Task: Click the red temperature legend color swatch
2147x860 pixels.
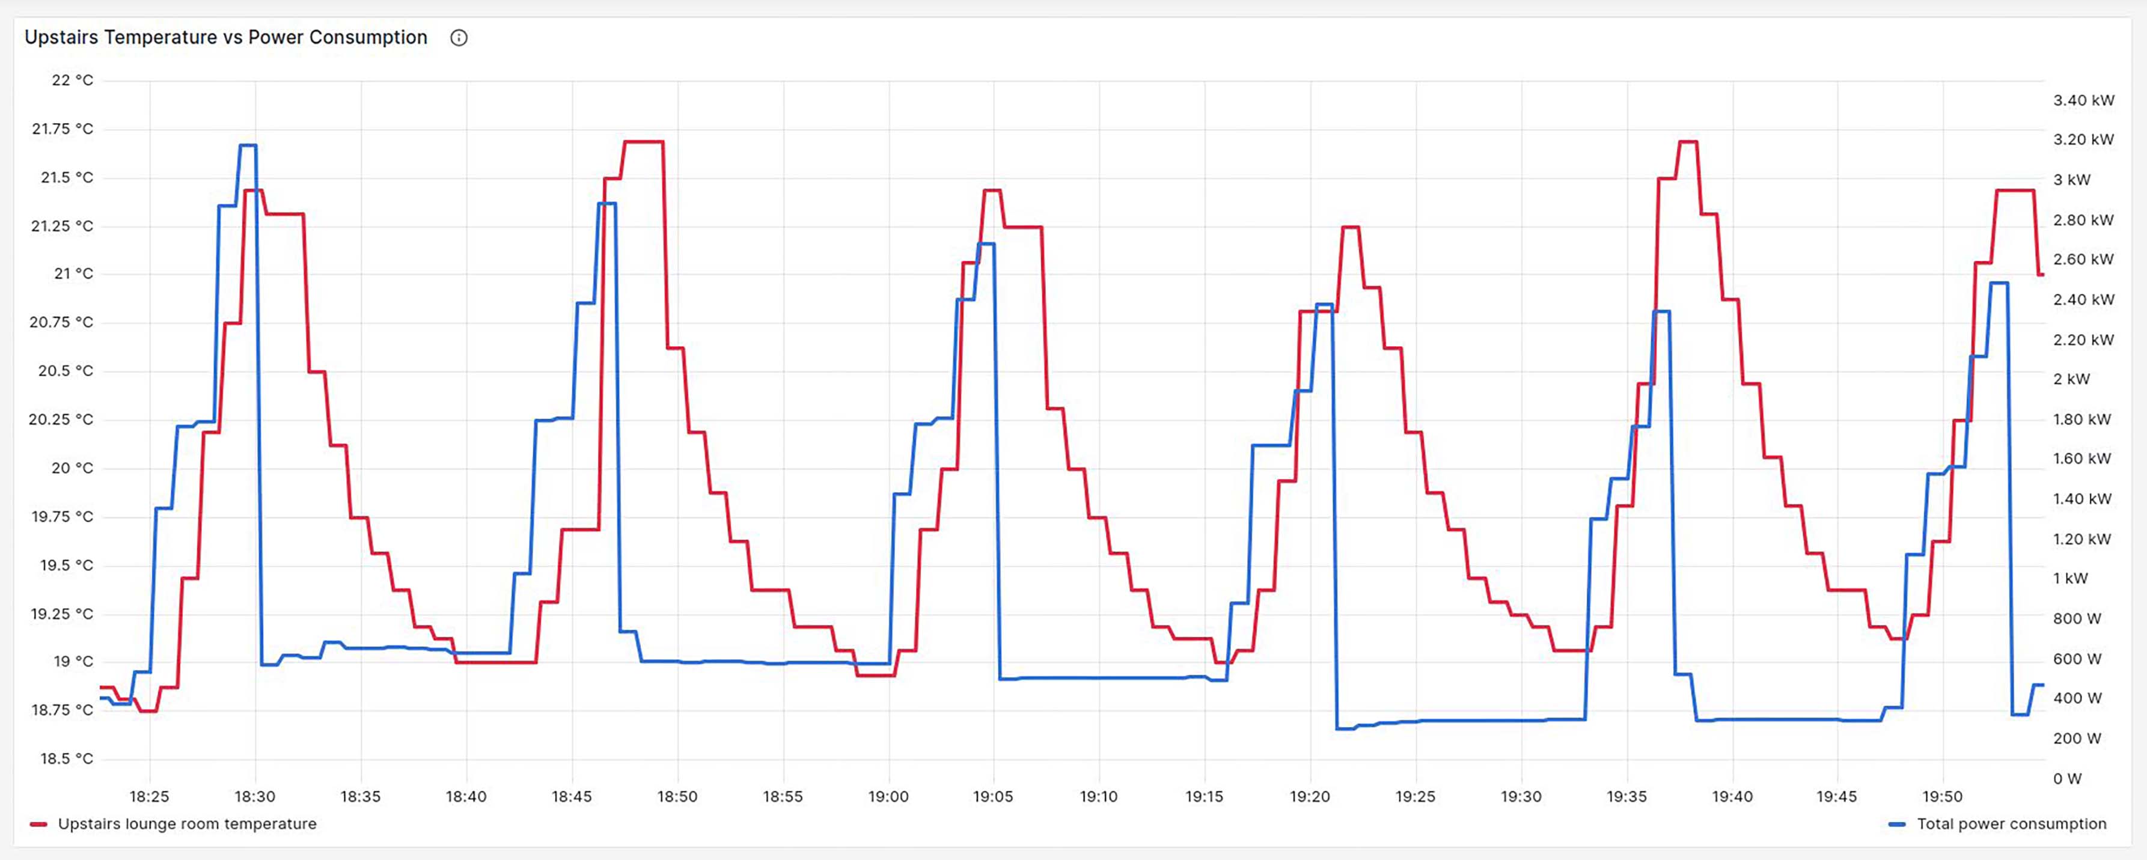Action: click(38, 824)
